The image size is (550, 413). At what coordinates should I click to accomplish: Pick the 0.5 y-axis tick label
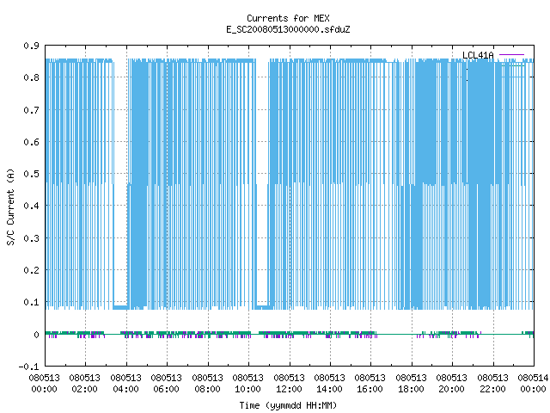[32, 174]
